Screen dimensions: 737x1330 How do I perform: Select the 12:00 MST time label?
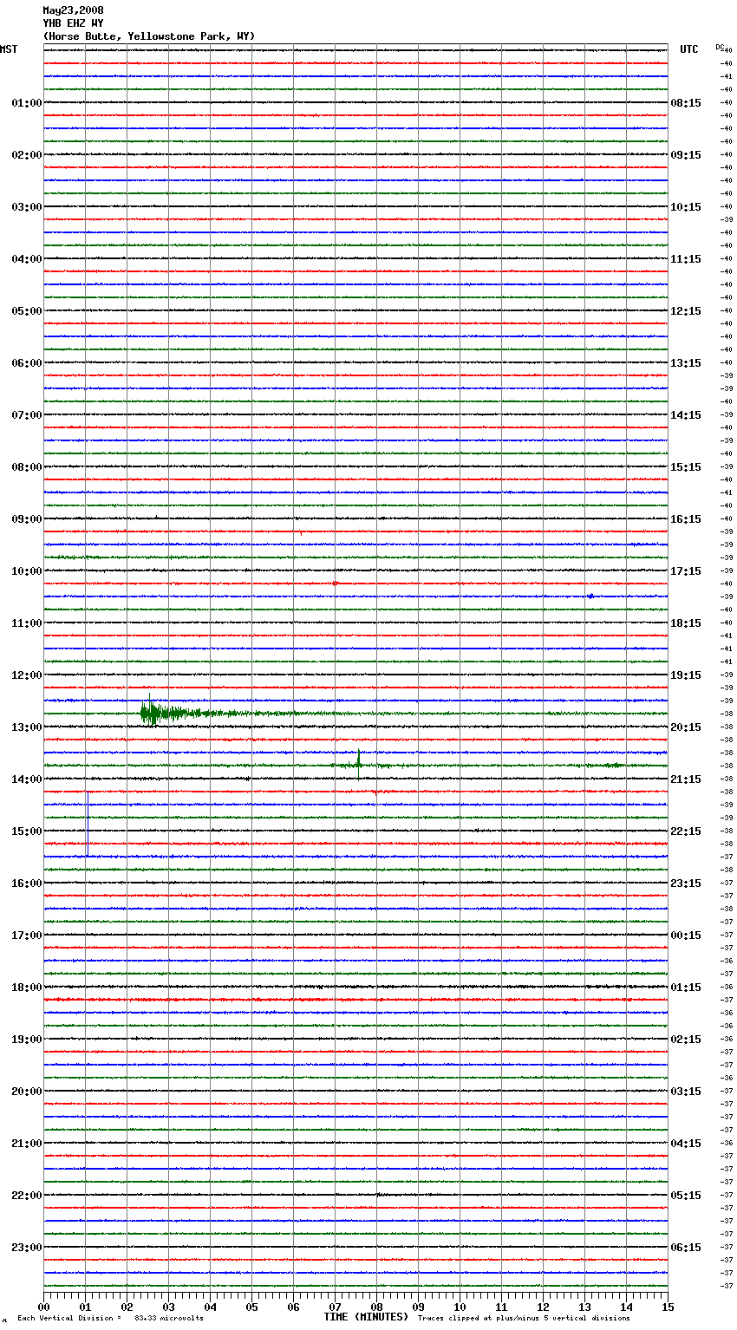(27, 675)
